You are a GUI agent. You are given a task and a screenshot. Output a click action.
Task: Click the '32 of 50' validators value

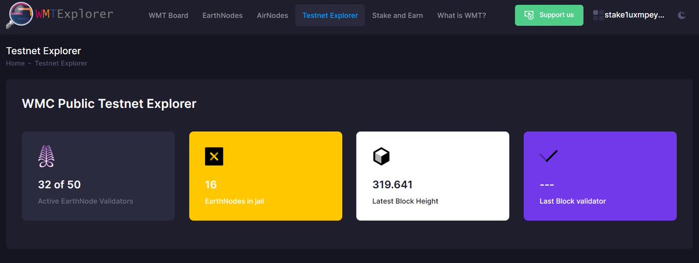[x=59, y=185]
